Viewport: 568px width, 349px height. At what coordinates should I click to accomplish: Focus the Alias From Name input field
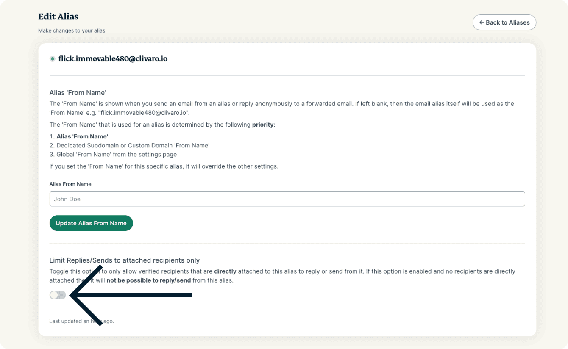(287, 199)
